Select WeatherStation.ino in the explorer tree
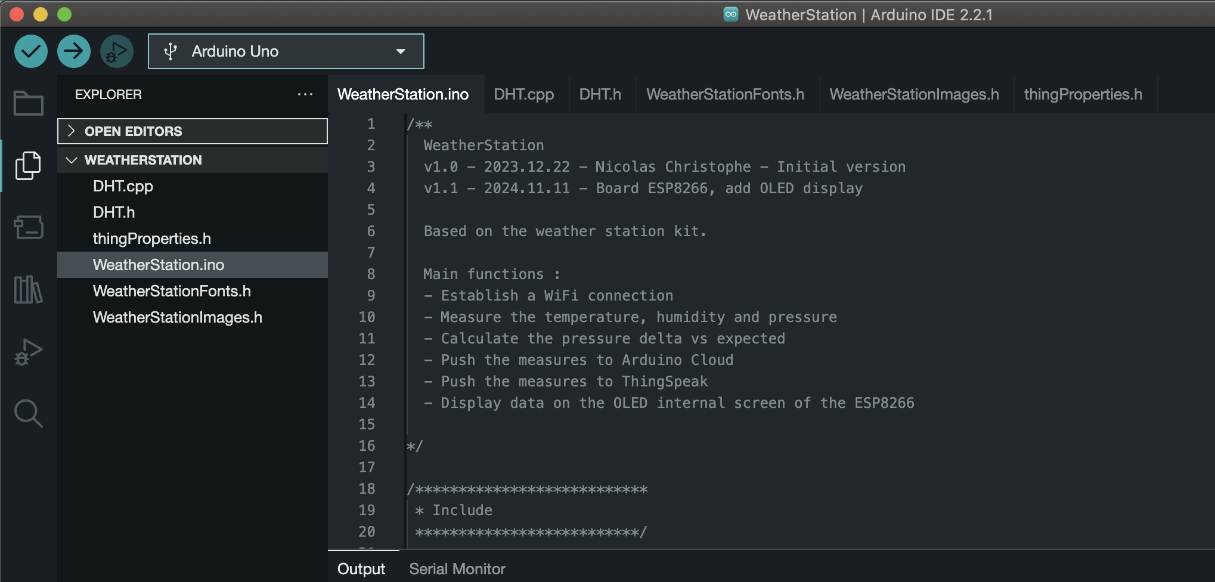Screen dimensions: 1215x582 193,265
